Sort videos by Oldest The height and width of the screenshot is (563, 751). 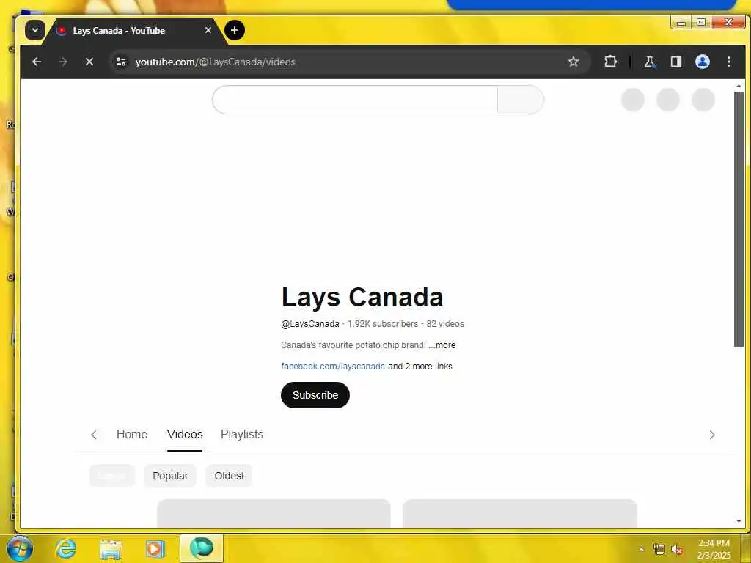pos(229,476)
